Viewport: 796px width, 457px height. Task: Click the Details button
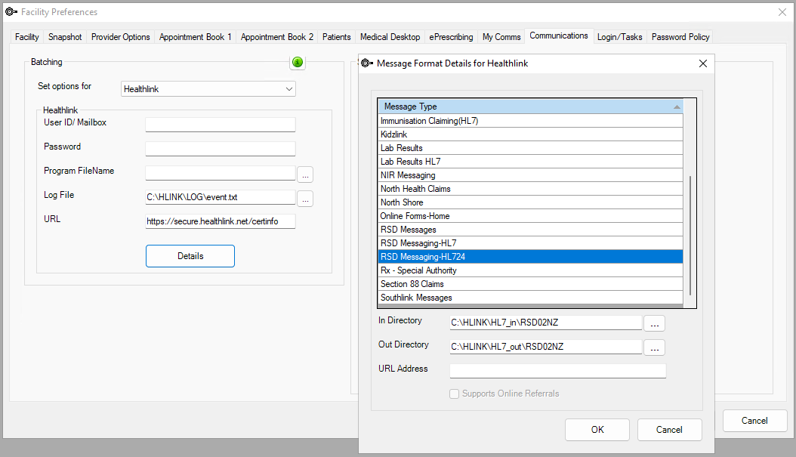click(x=190, y=256)
